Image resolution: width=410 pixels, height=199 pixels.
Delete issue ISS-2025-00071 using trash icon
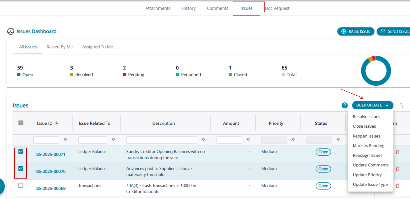[397, 152]
